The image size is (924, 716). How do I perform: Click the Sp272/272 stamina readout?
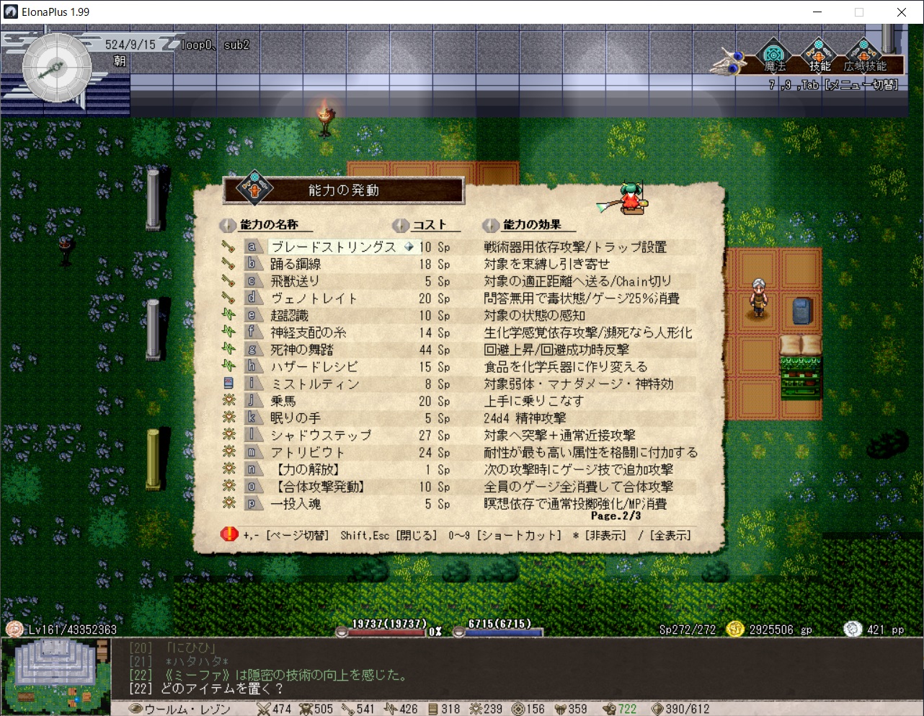688,629
